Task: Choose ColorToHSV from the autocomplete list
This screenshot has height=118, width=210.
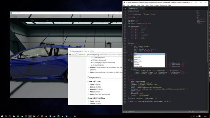Action: point(149,61)
